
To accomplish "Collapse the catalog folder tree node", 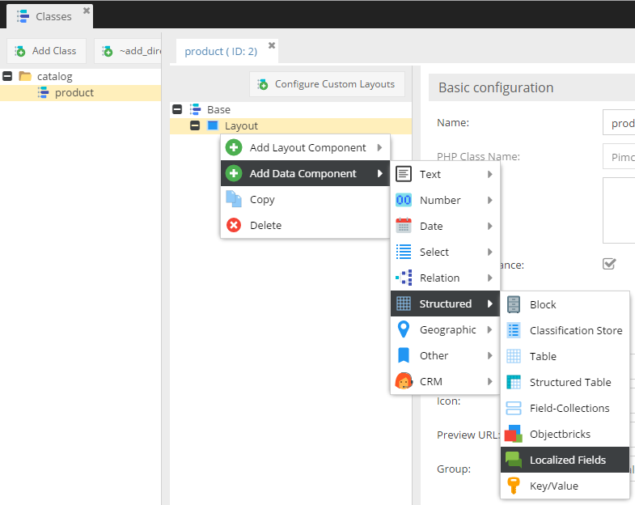I will pos(8,76).
